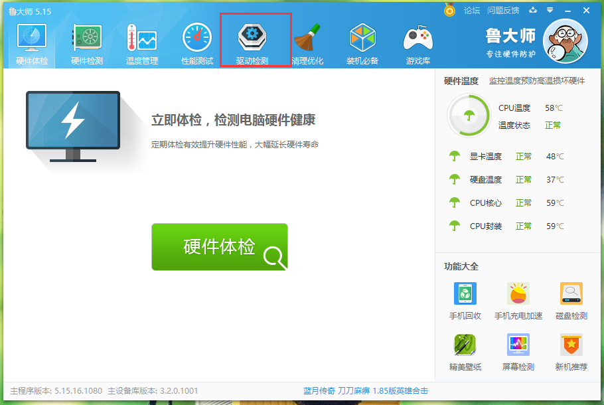
Task: Open the 磁盘检测 disk detection tool
Action: [570, 299]
